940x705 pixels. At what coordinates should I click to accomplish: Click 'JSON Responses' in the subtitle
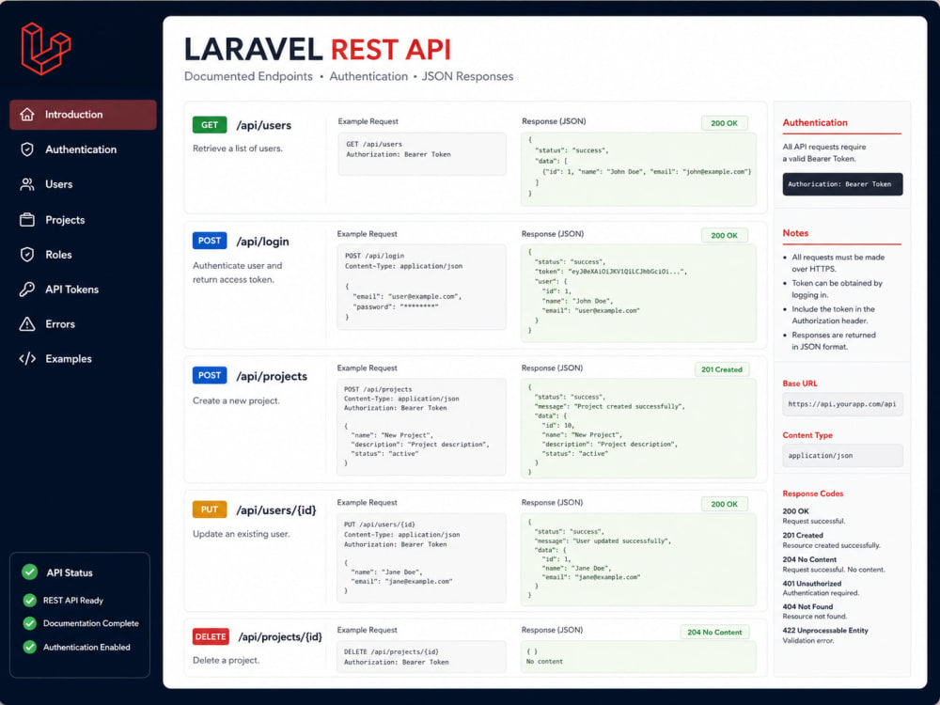pyautogui.click(x=467, y=76)
